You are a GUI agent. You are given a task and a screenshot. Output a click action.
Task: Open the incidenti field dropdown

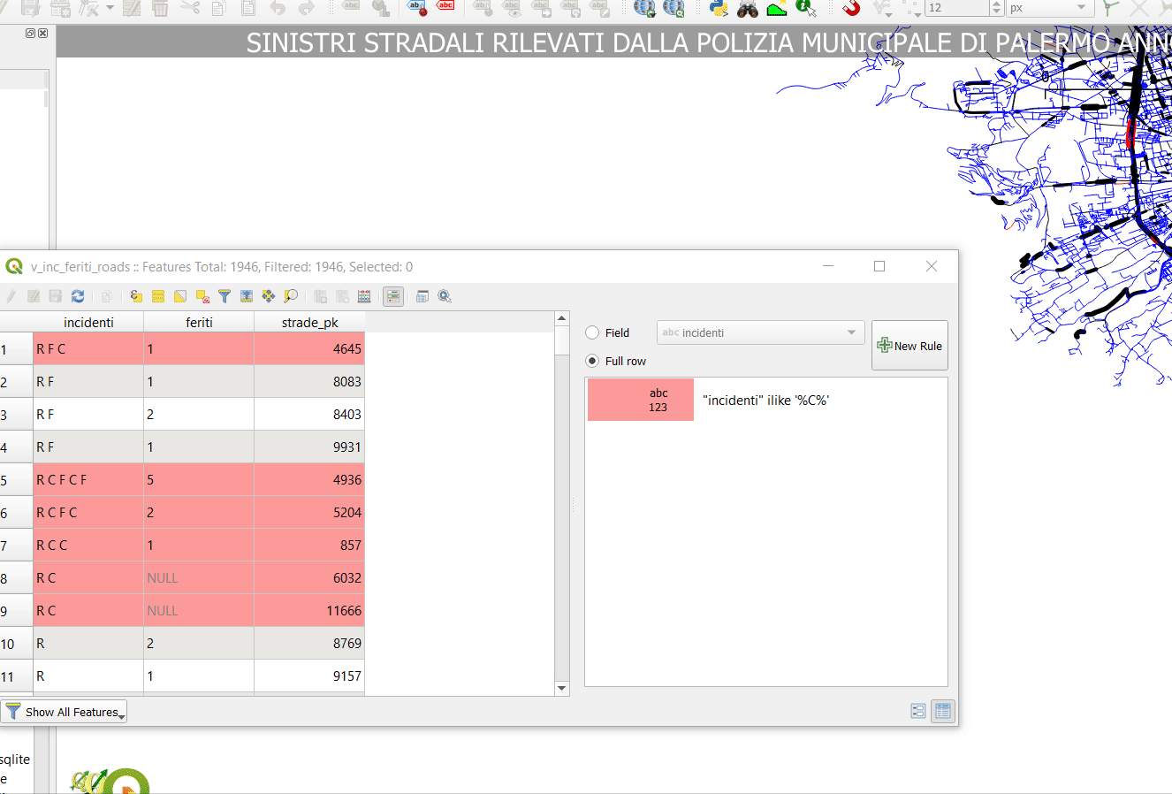coord(760,332)
